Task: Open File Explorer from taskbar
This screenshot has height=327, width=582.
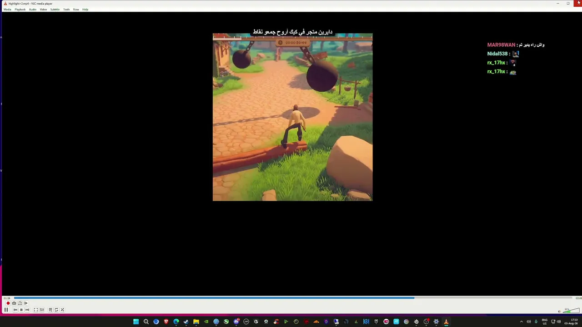Action: [196, 322]
